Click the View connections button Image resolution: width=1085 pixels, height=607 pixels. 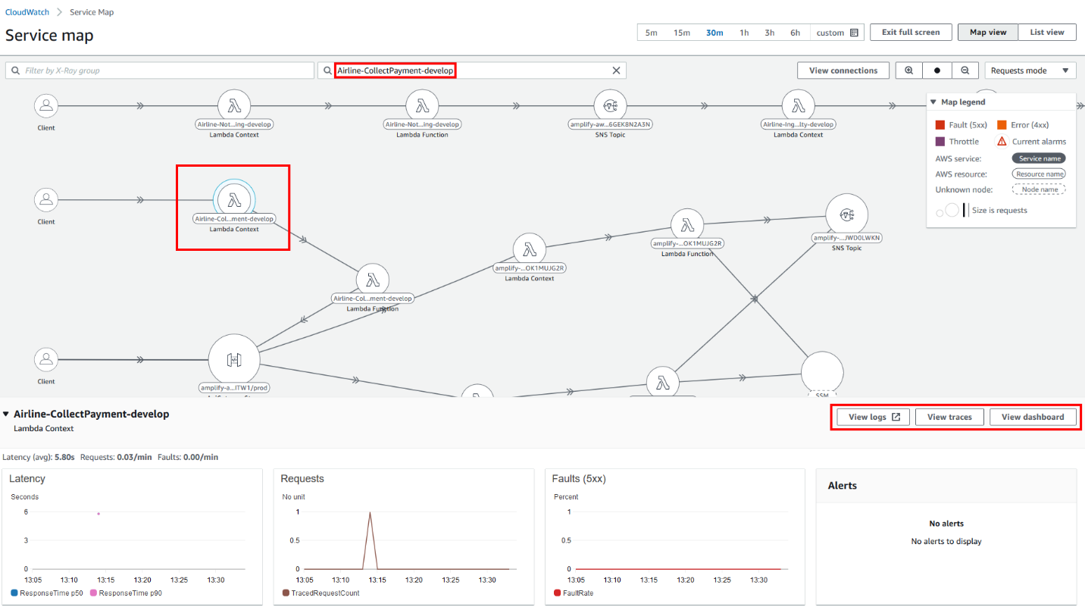point(843,70)
